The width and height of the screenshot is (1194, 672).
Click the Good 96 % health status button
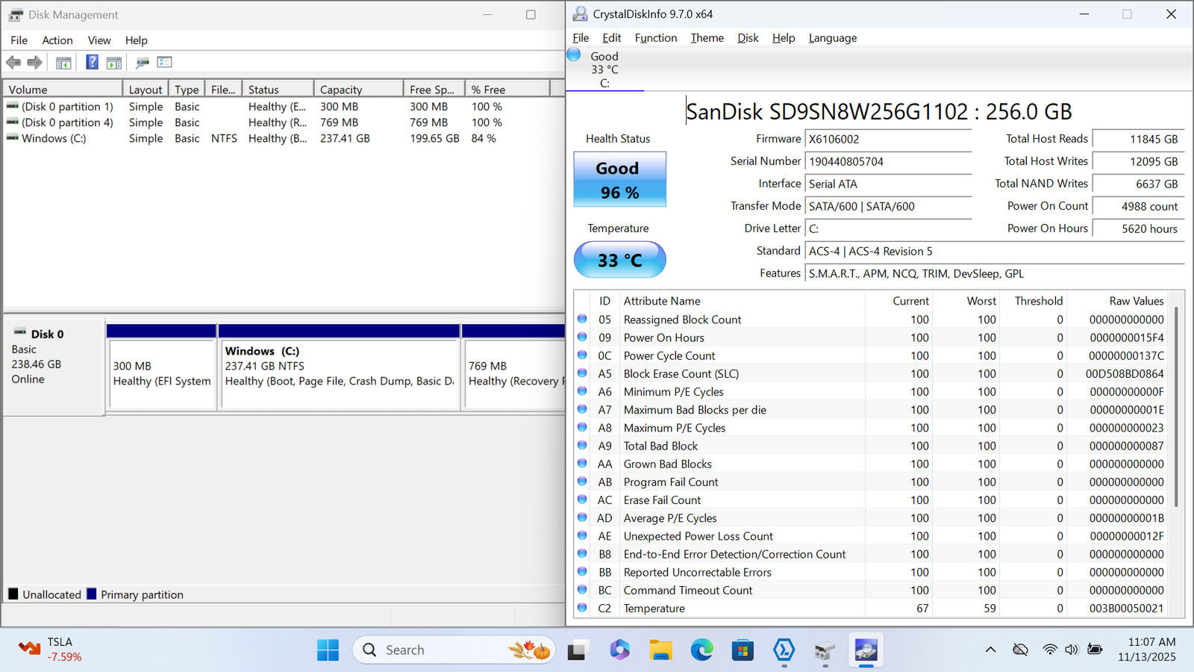click(x=619, y=180)
